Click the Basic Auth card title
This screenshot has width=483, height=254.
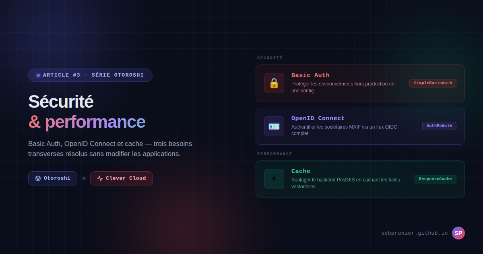click(310, 75)
